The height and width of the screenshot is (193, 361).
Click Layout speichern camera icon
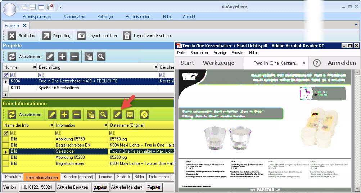tap(82, 36)
